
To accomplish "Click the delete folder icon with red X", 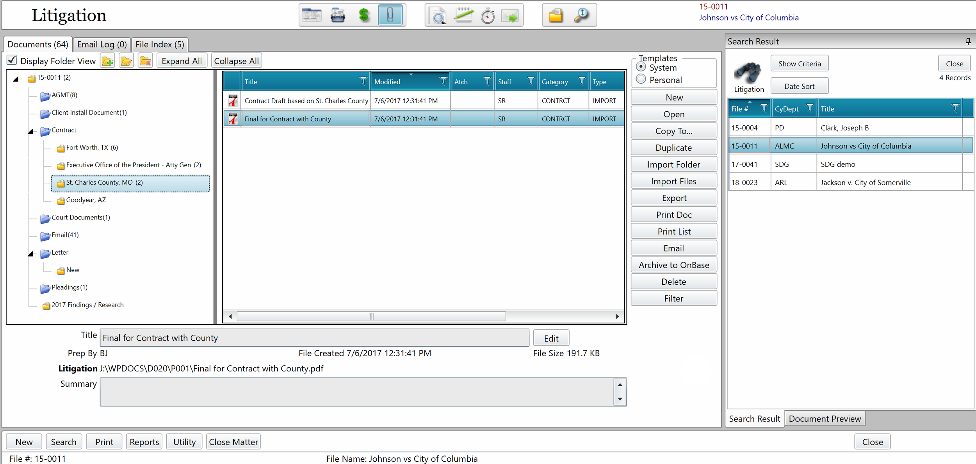I will (145, 61).
